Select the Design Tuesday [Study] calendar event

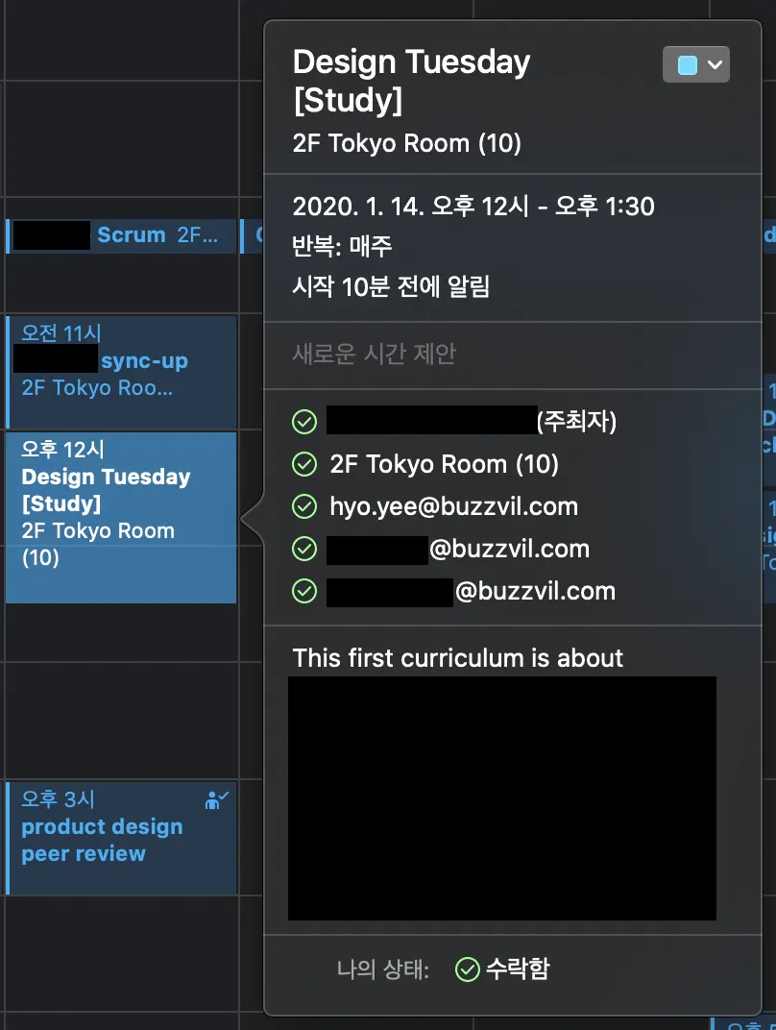[121, 517]
